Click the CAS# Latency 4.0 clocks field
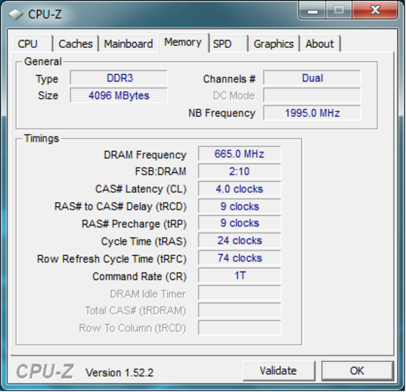Viewport: 406px width, 392px height. pyautogui.click(x=239, y=189)
